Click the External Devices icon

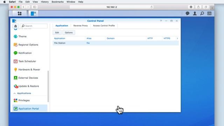click(x=15, y=78)
